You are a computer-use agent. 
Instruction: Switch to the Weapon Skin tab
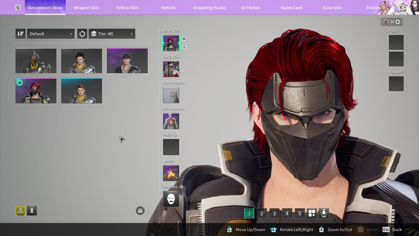click(x=86, y=8)
